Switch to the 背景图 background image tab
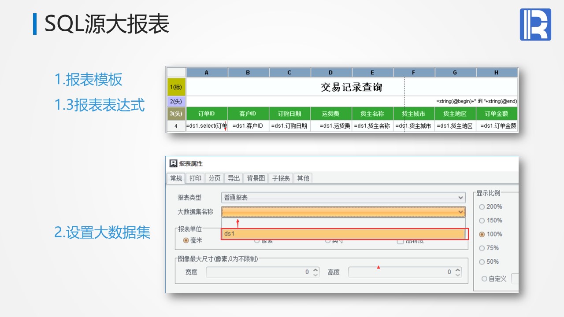The height and width of the screenshot is (317, 564). tap(256, 178)
